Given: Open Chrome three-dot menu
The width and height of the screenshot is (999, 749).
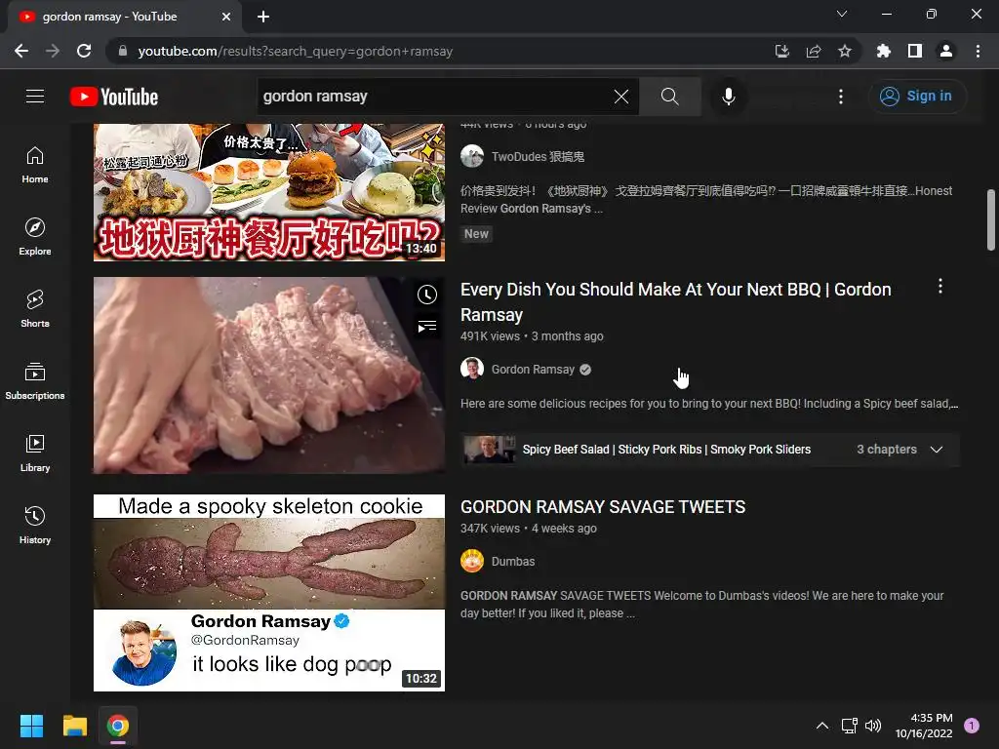Looking at the screenshot, I should tap(978, 51).
